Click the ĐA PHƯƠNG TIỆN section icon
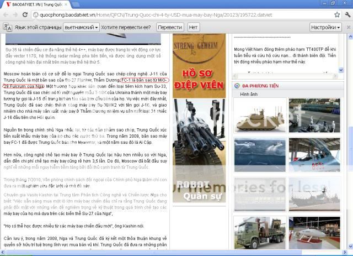This screenshot has width=353, height=256. (237, 86)
